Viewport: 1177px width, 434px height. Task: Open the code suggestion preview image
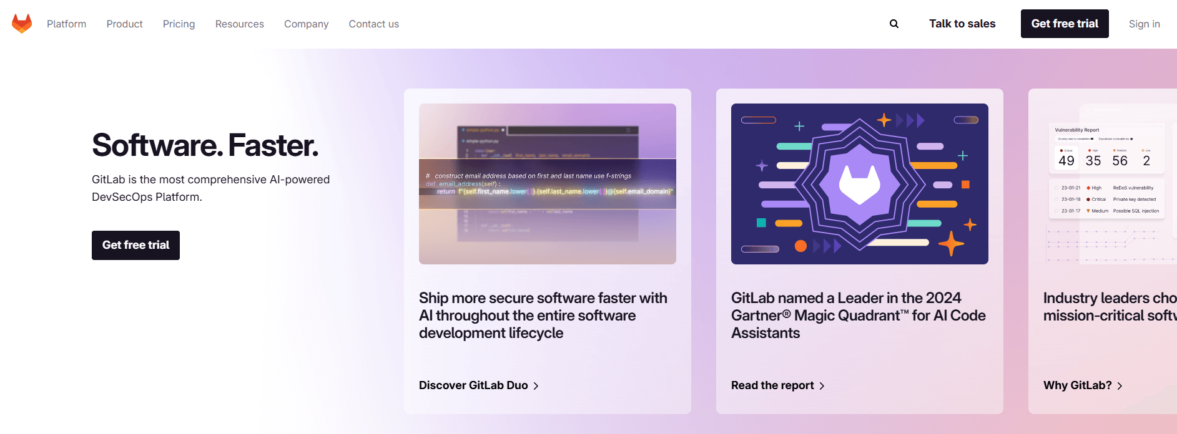point(547,184)
